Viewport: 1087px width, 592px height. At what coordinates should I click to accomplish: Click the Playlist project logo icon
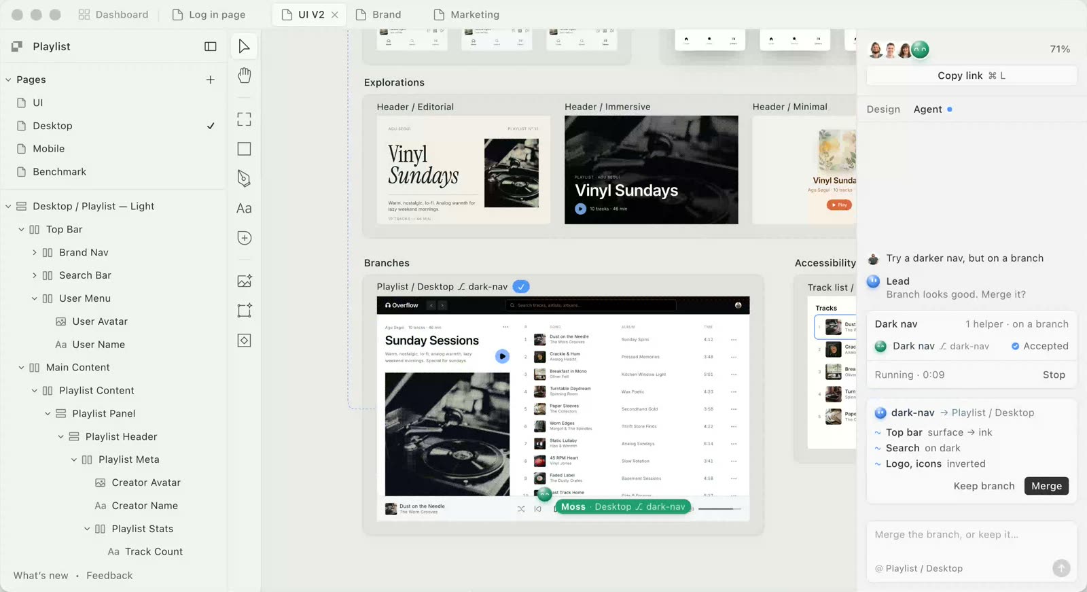tap(17, 46)
